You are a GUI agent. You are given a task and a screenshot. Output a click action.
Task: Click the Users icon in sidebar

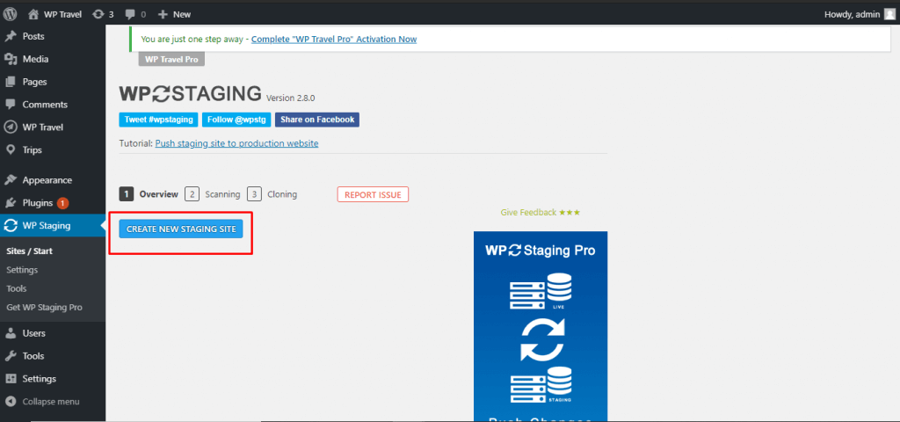click(10, 333)
